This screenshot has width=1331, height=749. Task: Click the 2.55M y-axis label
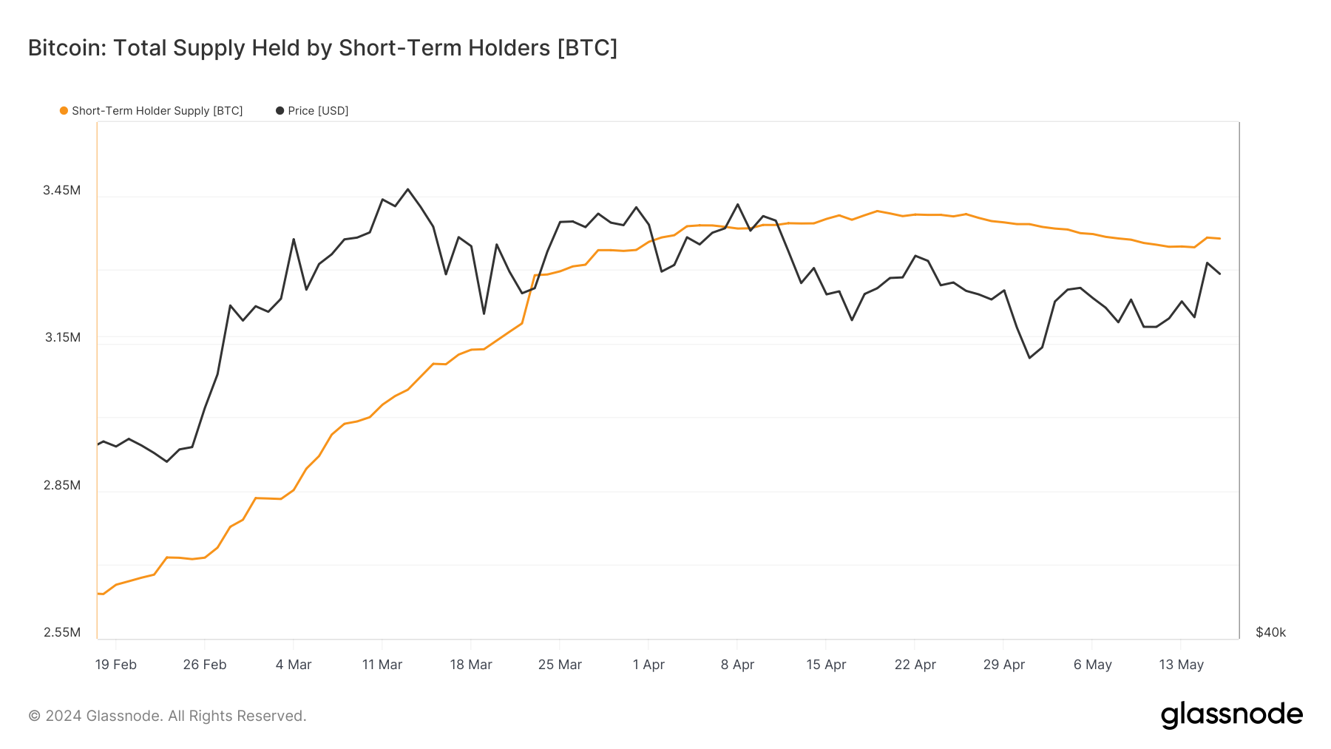61,632
